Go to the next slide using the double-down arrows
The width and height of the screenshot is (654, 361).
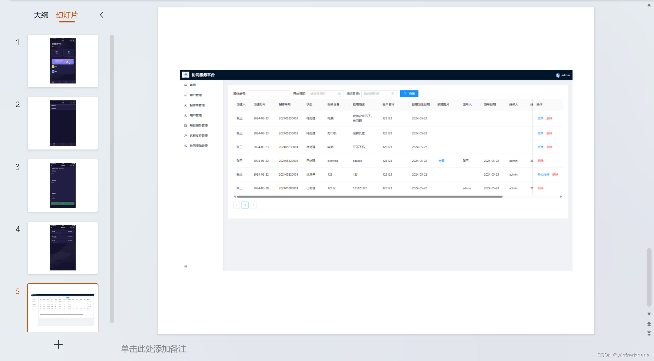[x=649, y=333]
